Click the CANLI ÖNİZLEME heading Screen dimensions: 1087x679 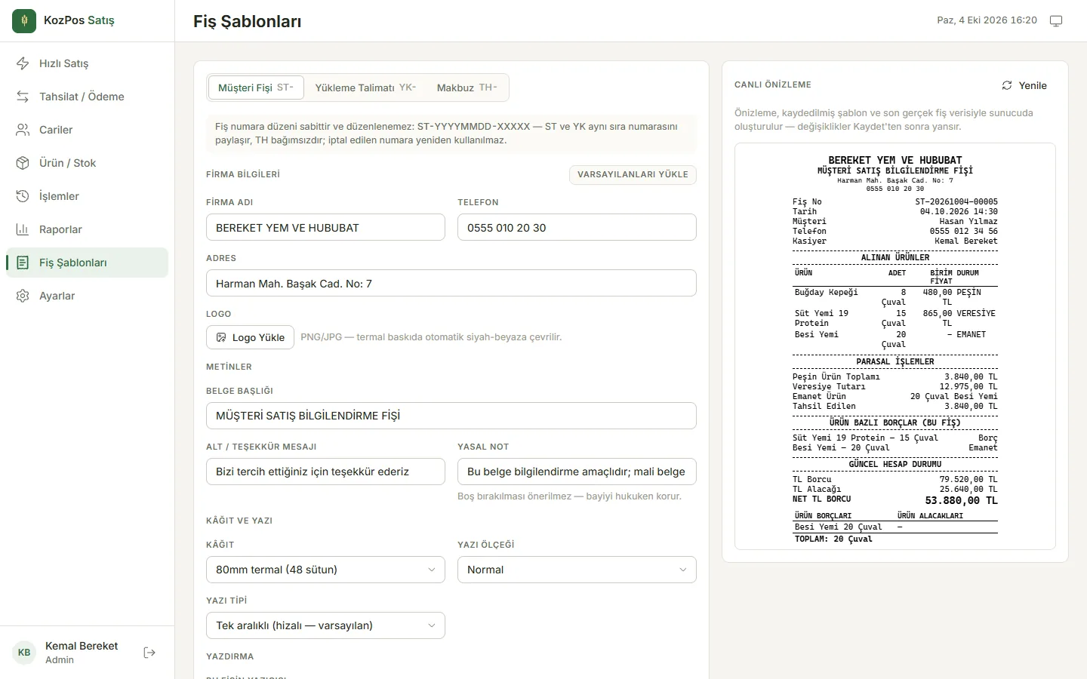(773, 84)
